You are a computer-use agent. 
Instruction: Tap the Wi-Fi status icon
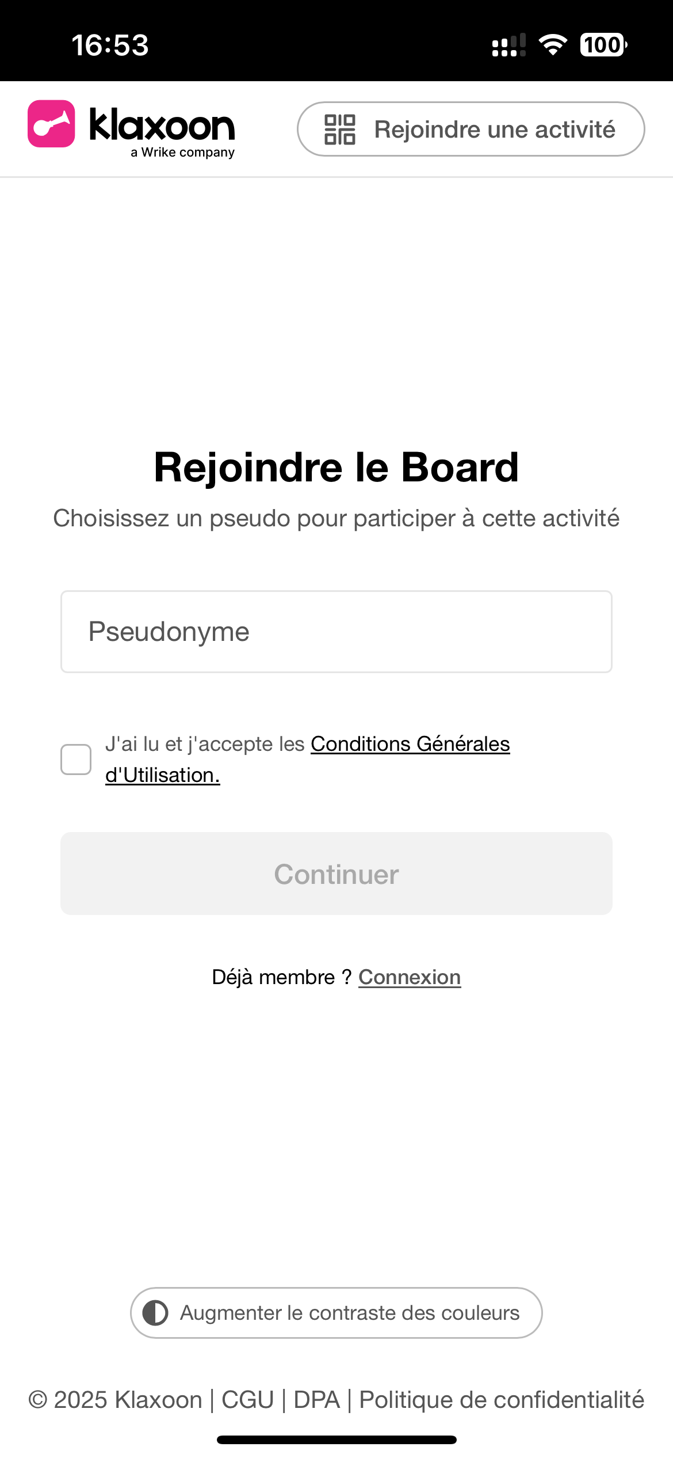pyautogui.click(x=553, y=45)
